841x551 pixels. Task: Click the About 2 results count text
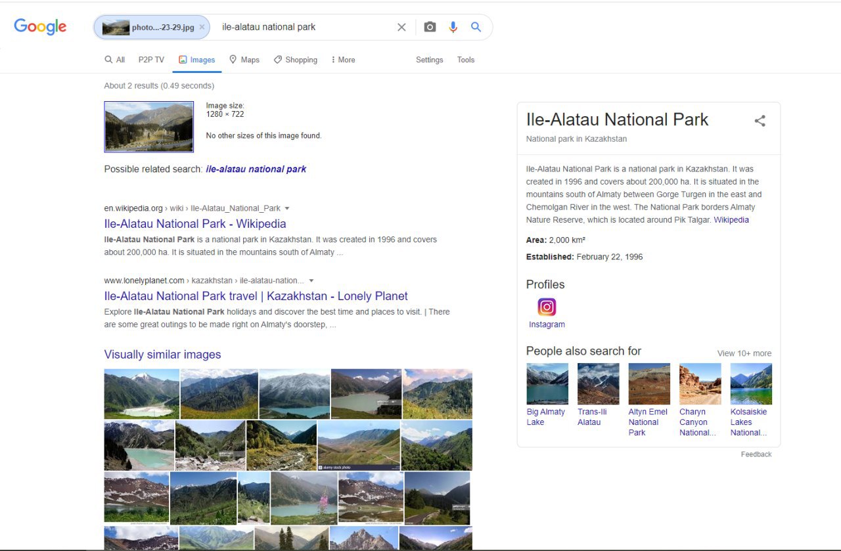159,85
